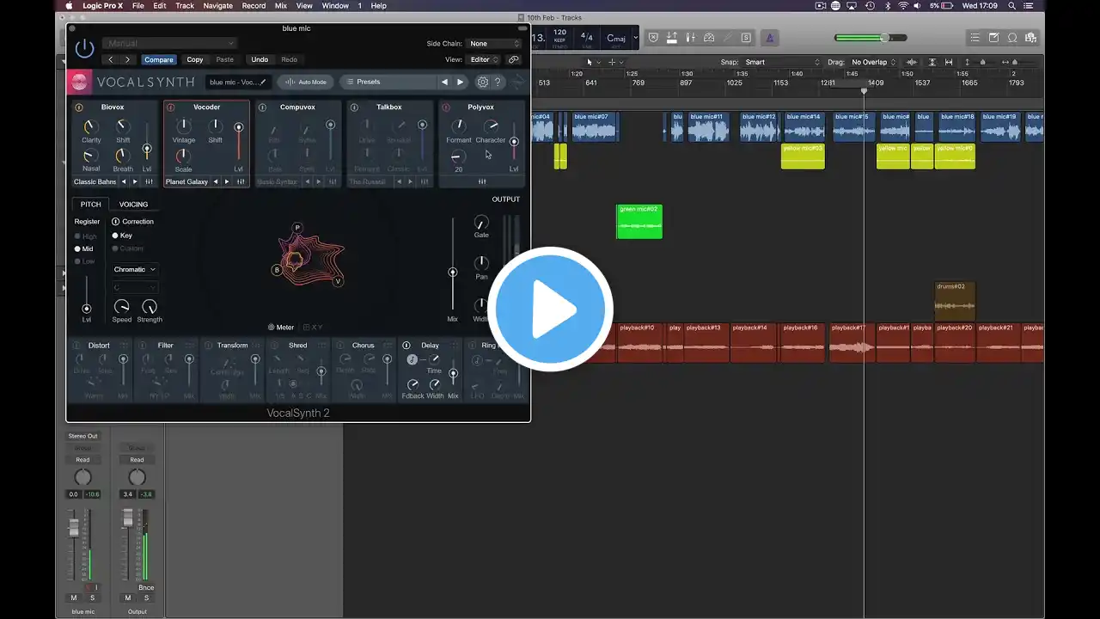Open the View Editor dropdown

pyautogui.click(x=484, y=60)
